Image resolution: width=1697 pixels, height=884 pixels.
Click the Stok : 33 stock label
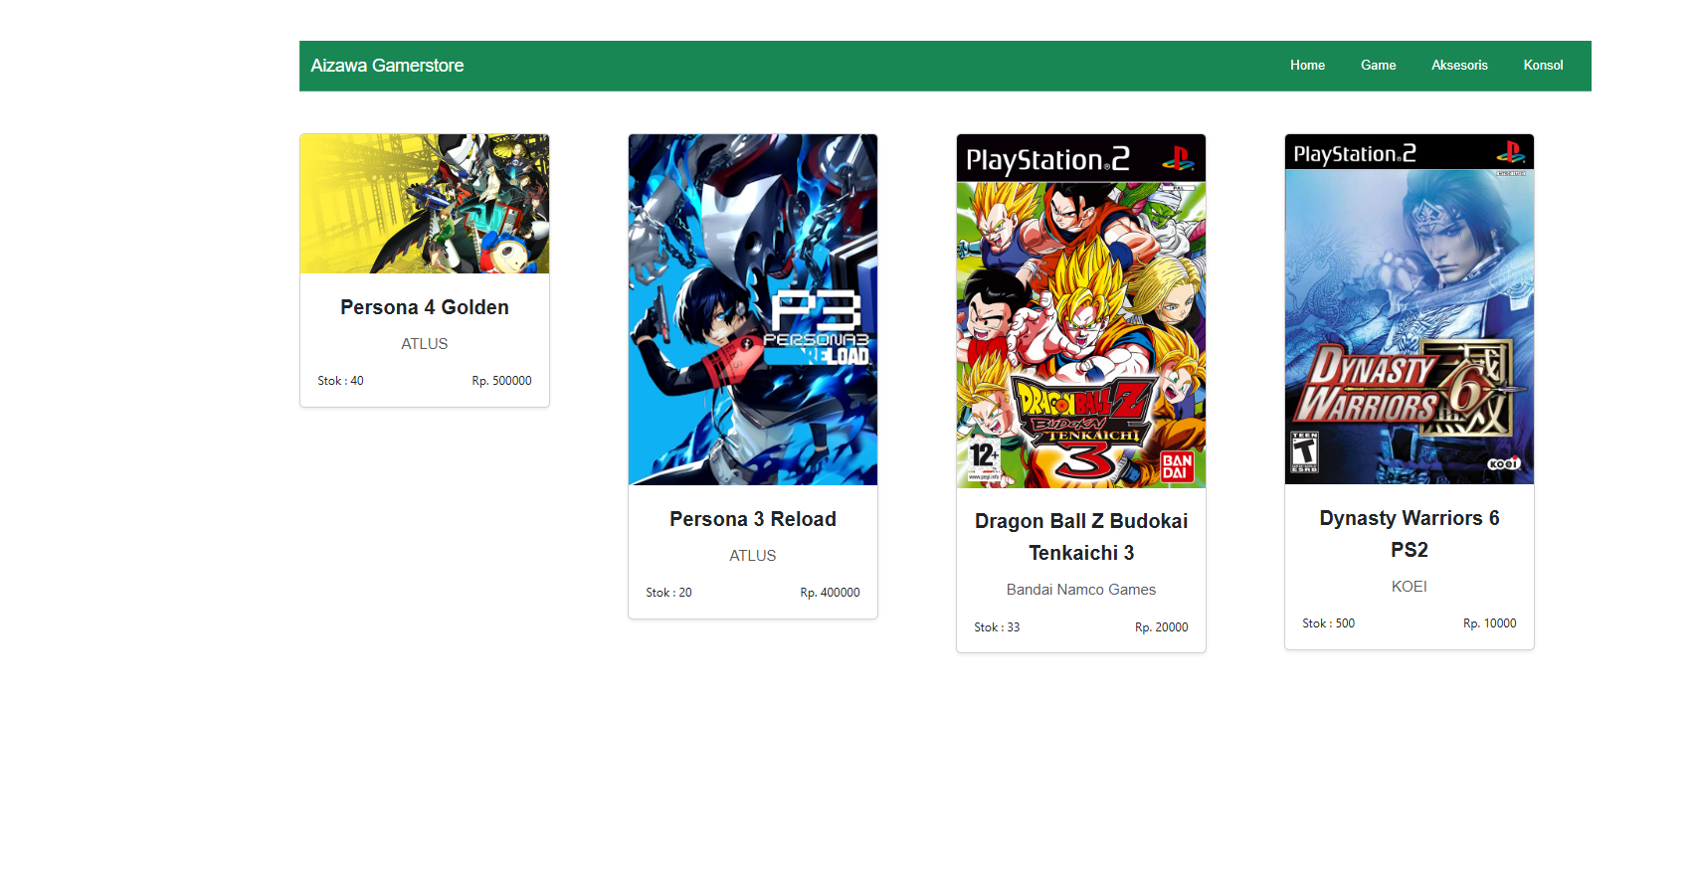(x=997, y=627)
